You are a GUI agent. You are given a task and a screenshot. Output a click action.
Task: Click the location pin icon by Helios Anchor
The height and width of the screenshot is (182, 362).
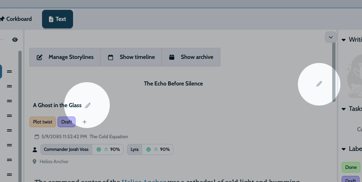[x=35, y=162]
